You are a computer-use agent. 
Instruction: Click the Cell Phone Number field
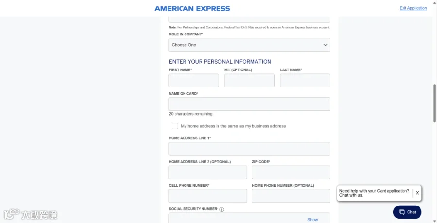[x=208, y=196]
